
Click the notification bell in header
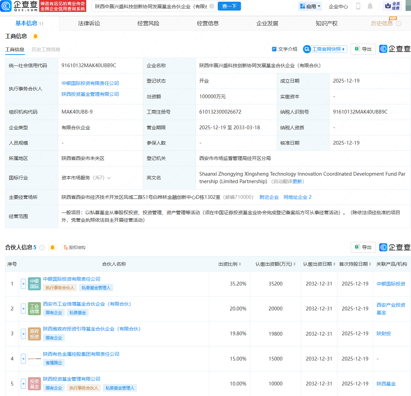[370, 6]
